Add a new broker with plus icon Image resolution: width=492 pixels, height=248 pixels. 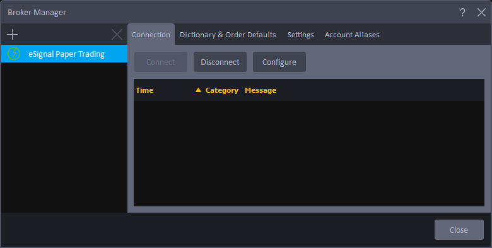12,34
